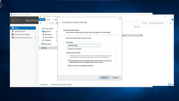Select Red in the Explorer sidebar
179x101 pixels.
click(x=45, y=48)
